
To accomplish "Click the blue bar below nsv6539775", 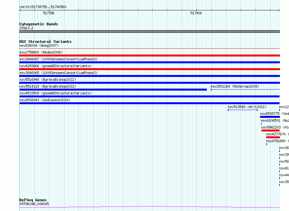I will coord(270,117).
